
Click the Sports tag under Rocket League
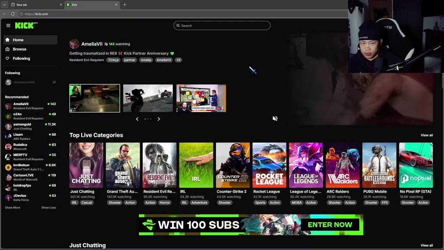click(260, 203)
